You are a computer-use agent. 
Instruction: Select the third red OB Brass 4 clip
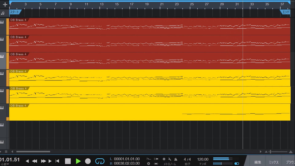pos(150,61)
